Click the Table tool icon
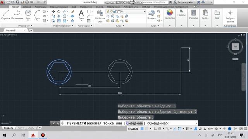 pos(89,20)
